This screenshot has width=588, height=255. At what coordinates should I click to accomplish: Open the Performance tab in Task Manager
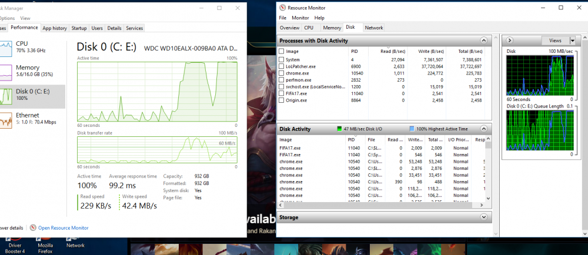(x=24, y=28)
